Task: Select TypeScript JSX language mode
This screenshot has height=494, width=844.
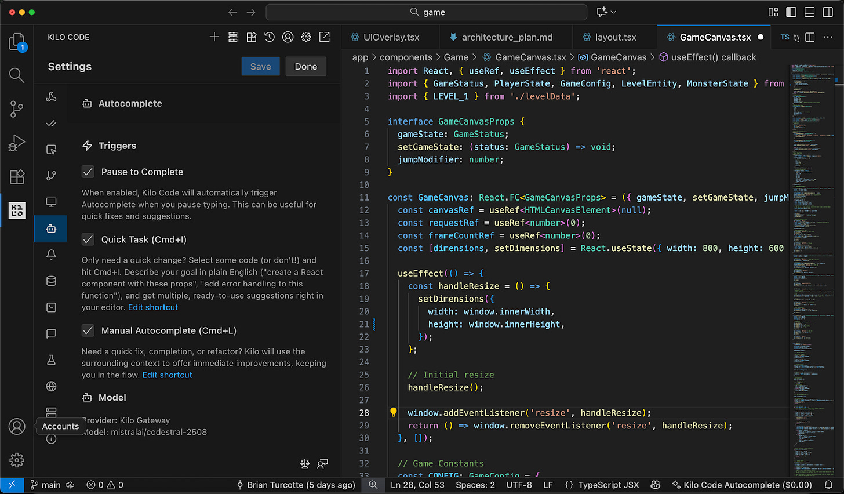Action: pyautogui.click(x=608, y=485)
